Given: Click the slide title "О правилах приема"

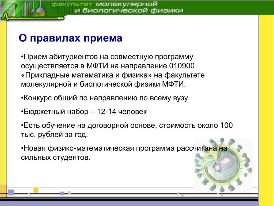Looking at the screenshot, I should tap(70, 38).
